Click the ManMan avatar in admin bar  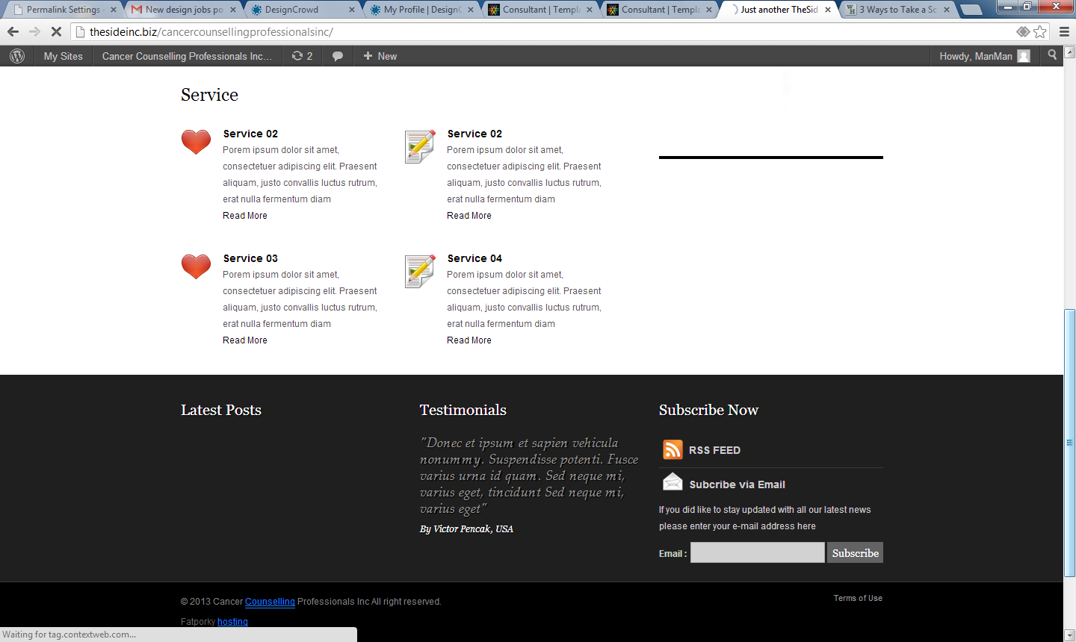click(1024, 56)
